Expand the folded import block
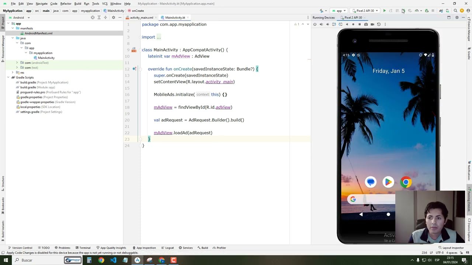Screen dimensions: 472x265 [159, 37]
